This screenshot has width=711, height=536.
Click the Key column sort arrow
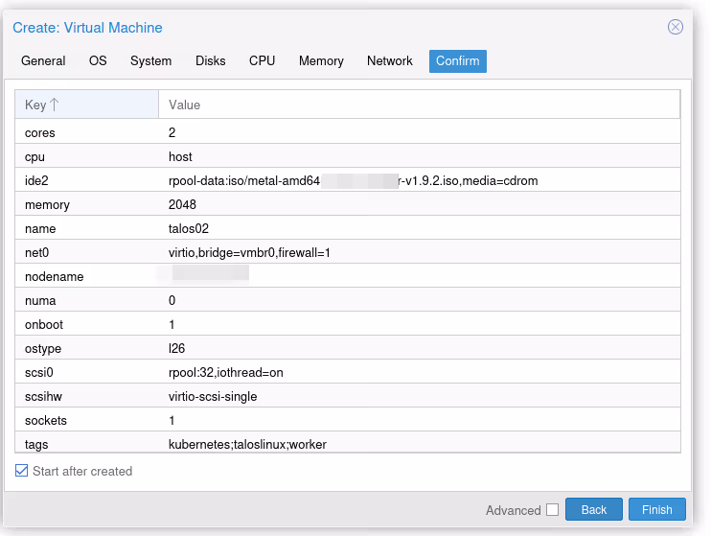click(x=55, y=105)
